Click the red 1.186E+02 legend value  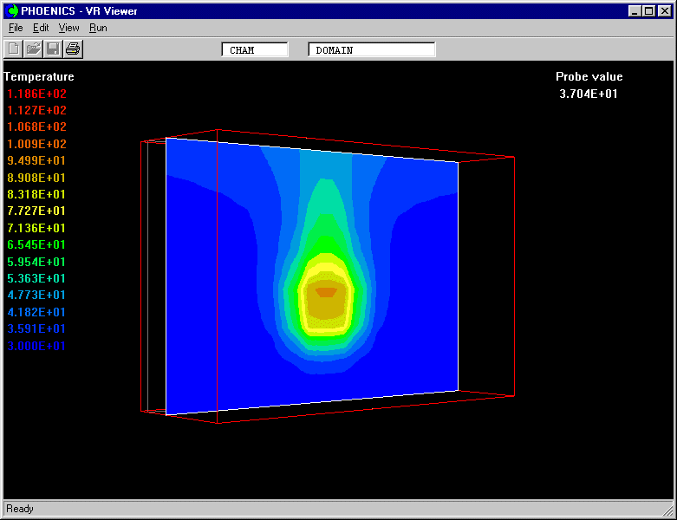point(36,94)
